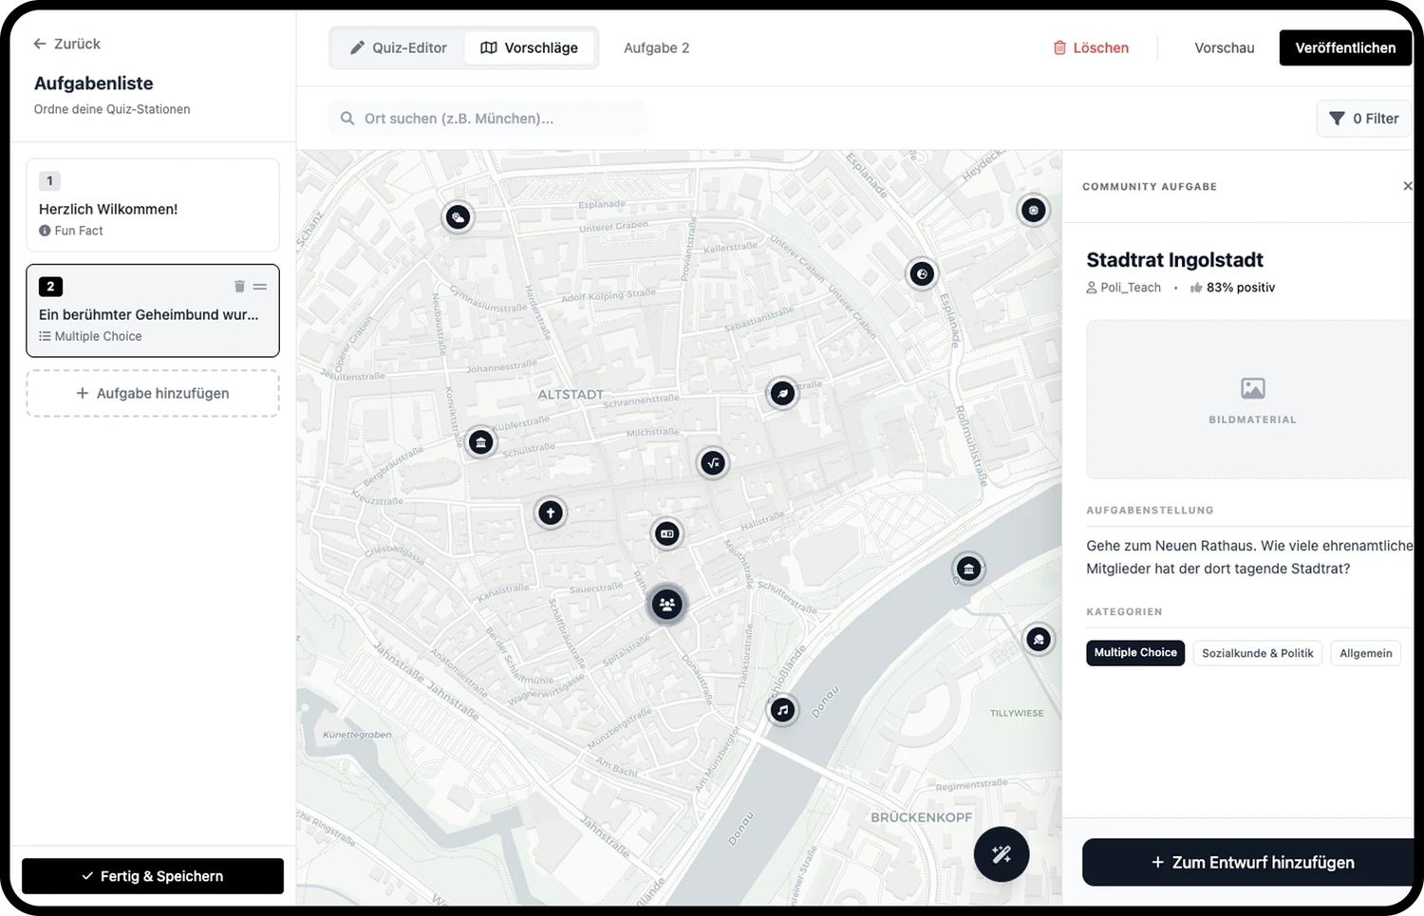Click the Fun Fact label in task 1
This screenshot has width=1424, height=916.
point(71,231)
